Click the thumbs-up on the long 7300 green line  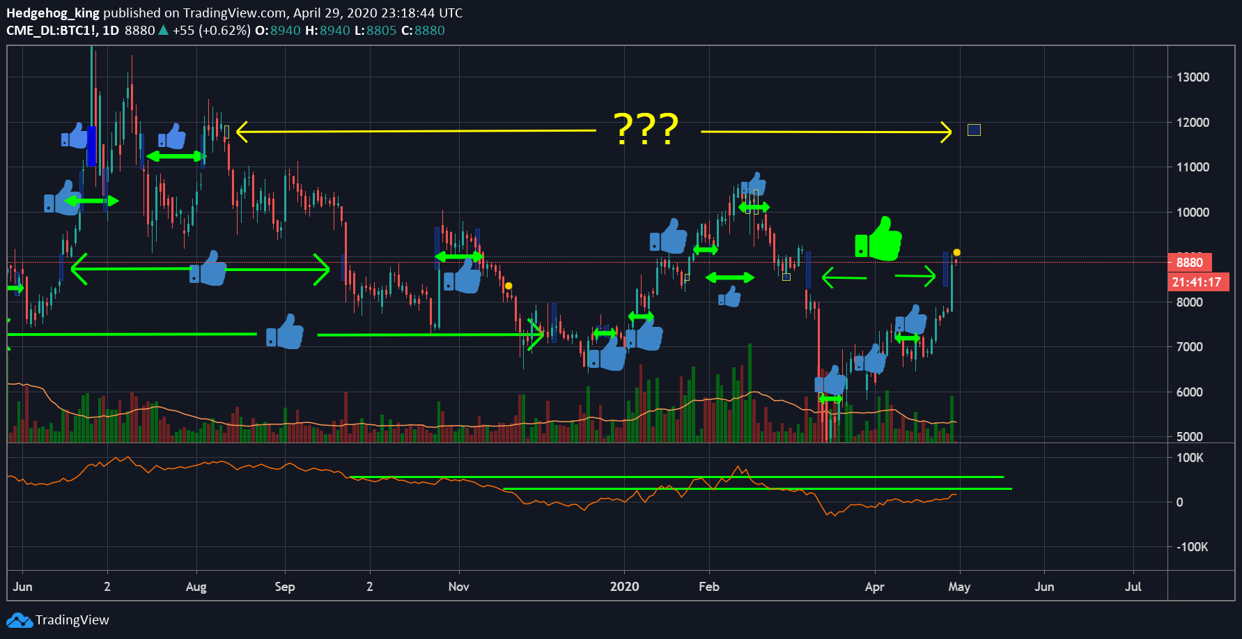pos(285,332)
